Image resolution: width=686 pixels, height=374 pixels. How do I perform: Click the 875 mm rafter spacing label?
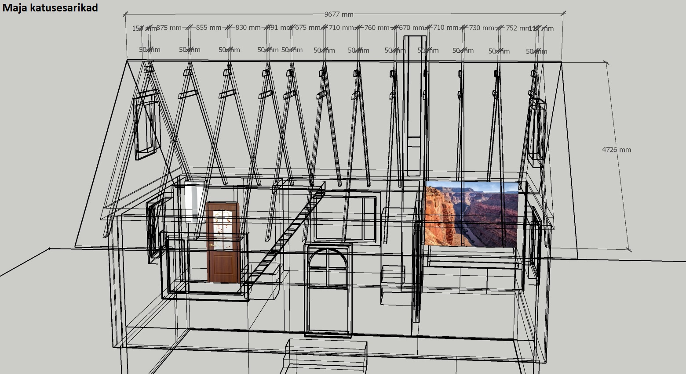pos(169,28)
